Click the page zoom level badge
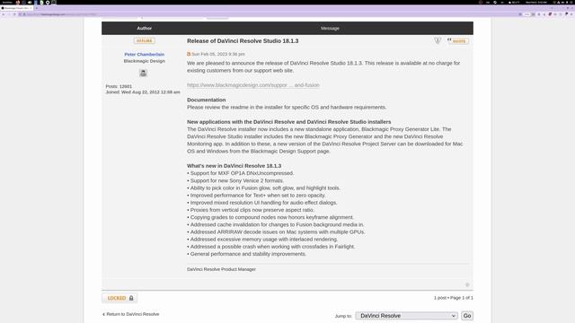Image resolution: width=575 pixels, height=323 pixels. 527,14
